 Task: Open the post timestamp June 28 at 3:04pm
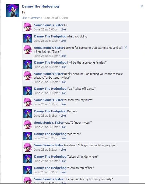[x=56, y=18]
